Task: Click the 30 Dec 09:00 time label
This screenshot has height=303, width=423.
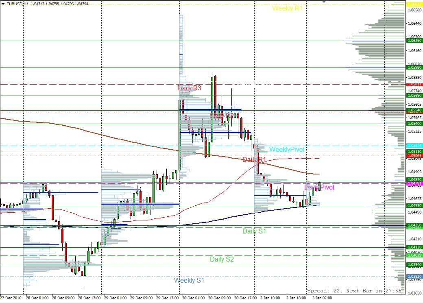Action: [x=220, y=298]
